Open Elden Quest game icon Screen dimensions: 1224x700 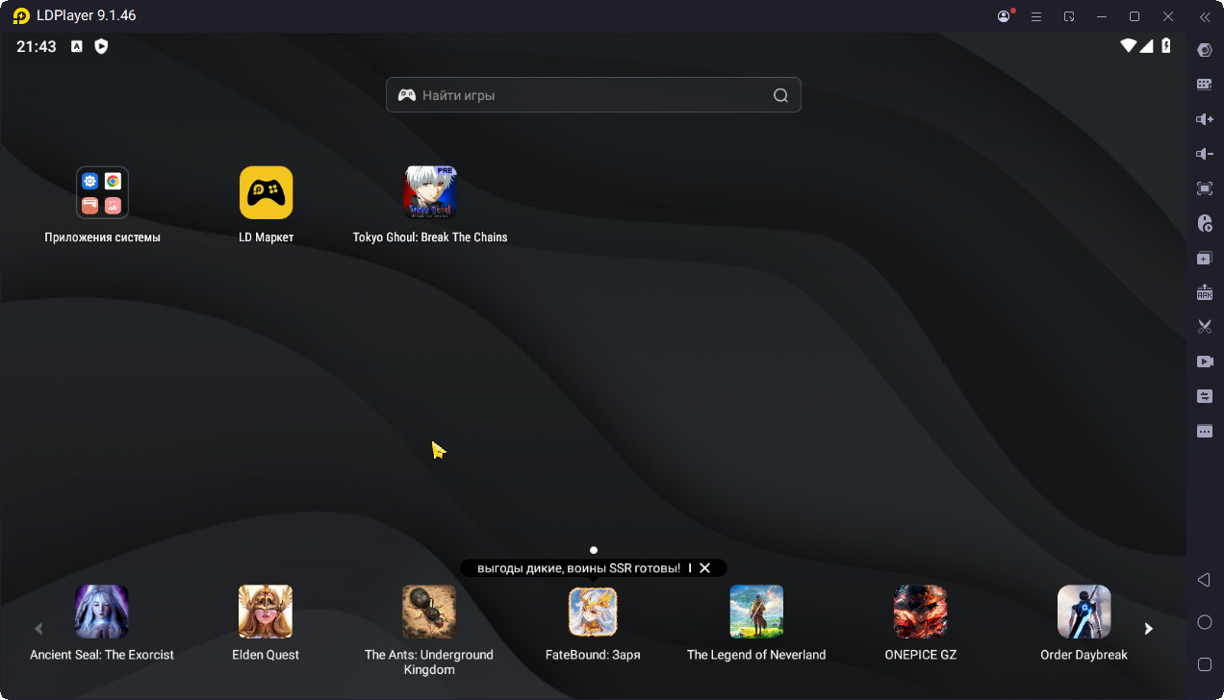[266, 612]
